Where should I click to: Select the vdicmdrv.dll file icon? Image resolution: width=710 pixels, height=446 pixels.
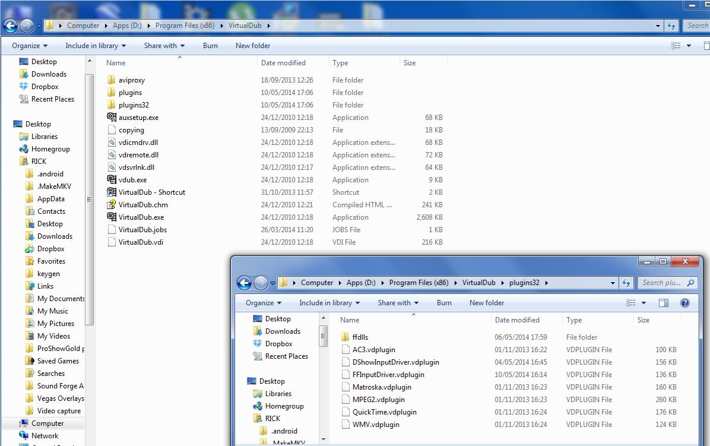(112, 142)
